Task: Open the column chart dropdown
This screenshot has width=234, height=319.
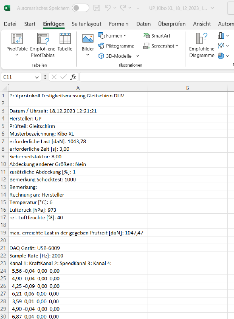Action: 228,36
